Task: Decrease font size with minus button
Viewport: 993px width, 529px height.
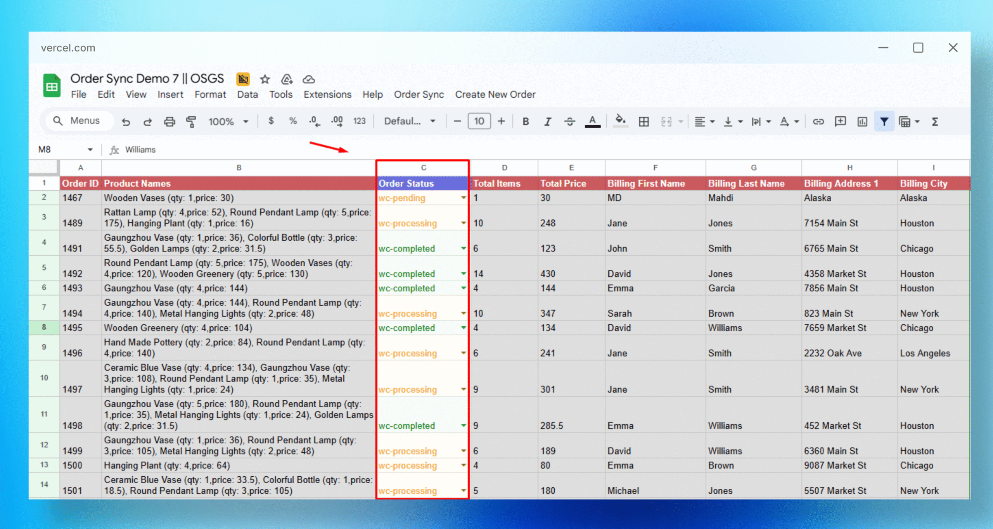Action: coord(457,121)
